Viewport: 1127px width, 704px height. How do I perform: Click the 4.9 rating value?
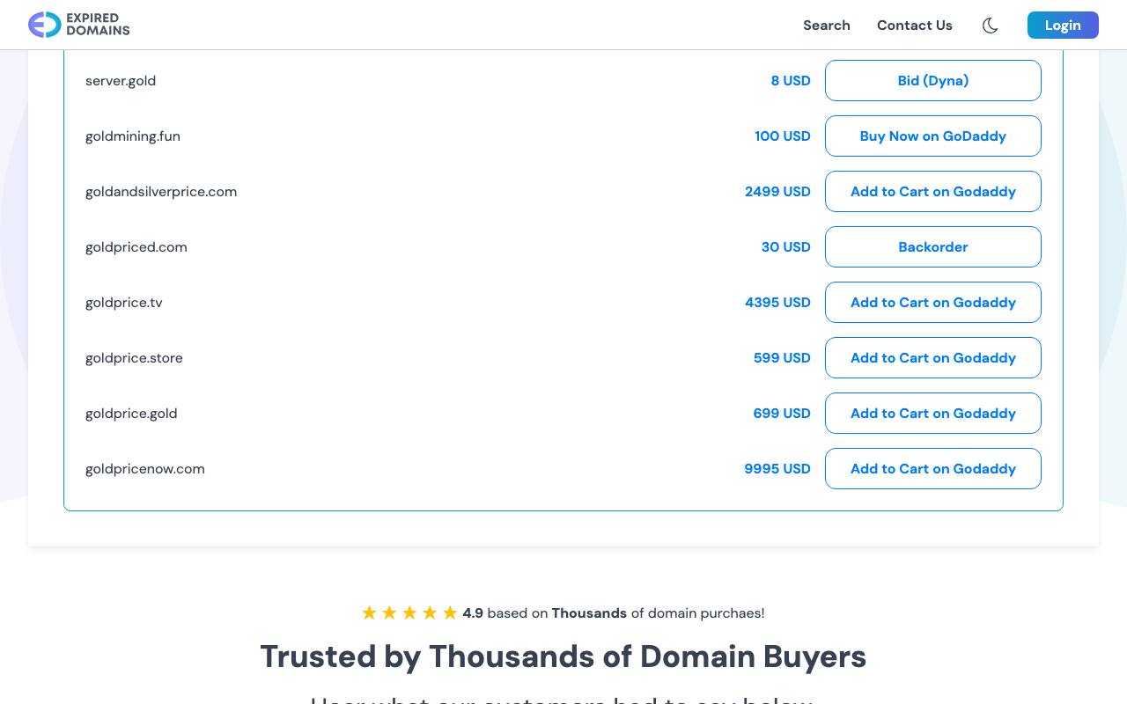[473, 613]
